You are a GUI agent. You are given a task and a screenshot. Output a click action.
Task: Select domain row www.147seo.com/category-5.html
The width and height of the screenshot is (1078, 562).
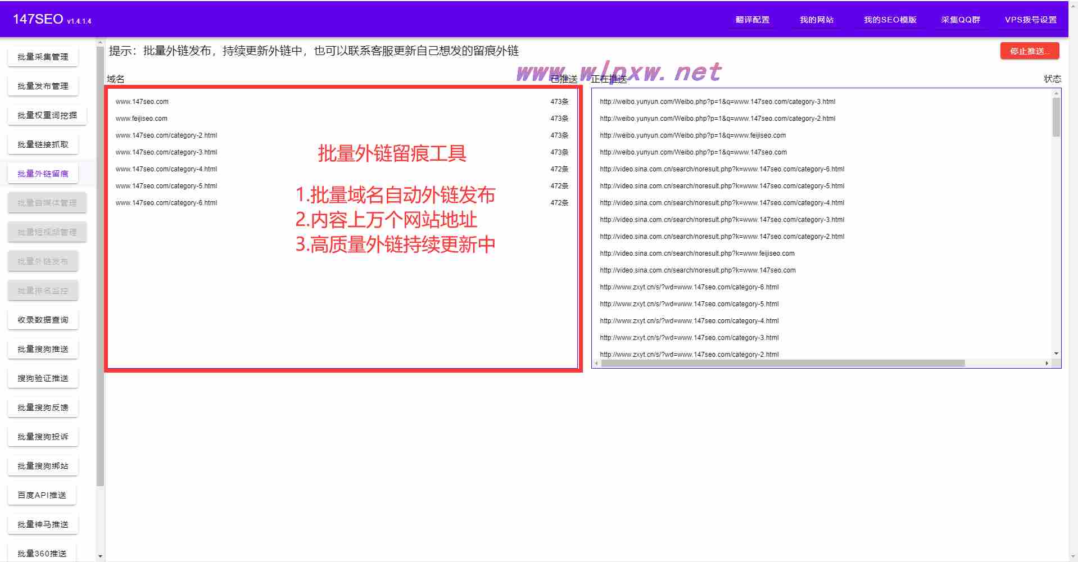pos(342,186)
